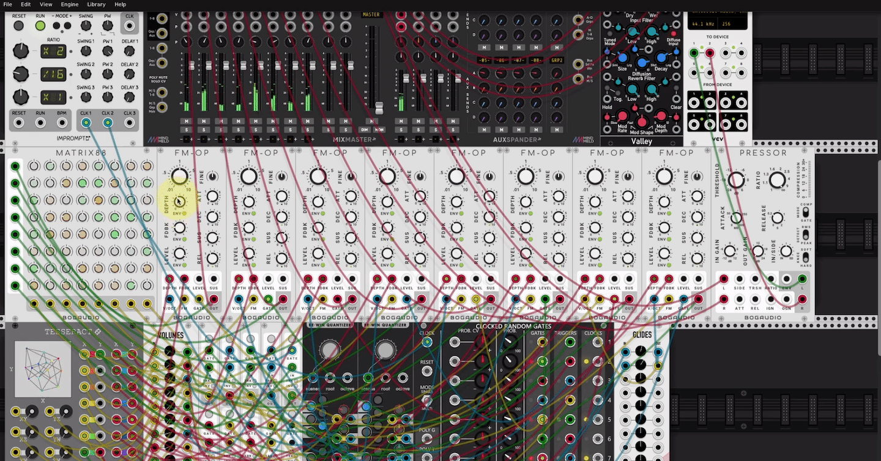The width and height of the screenshot is (881, 461).
Task: Click the Pressor THRESHOLD knob
Action: (737, 180)
